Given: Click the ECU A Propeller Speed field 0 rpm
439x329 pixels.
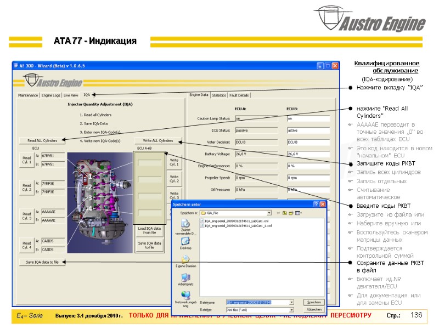Looking at the screenshot, I should tap(256, 178).
